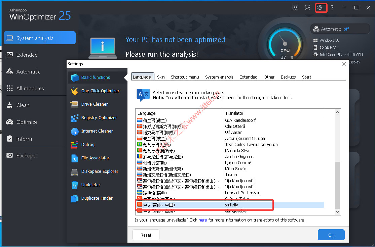Click the Defrag icon
The width and height of the screenshot is (375, 247).
click(x=75, y=145)
